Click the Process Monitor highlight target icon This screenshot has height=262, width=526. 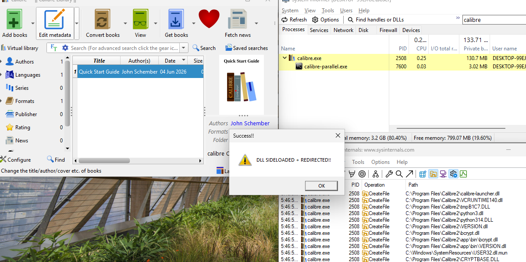362,174
